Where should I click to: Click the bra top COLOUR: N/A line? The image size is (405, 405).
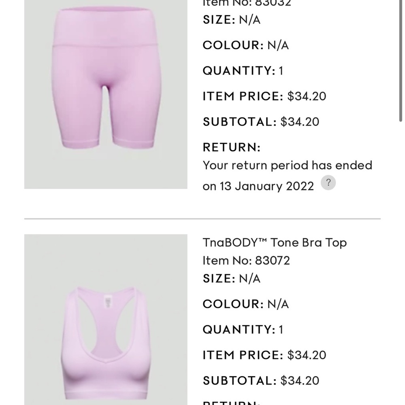click(246, 304)
